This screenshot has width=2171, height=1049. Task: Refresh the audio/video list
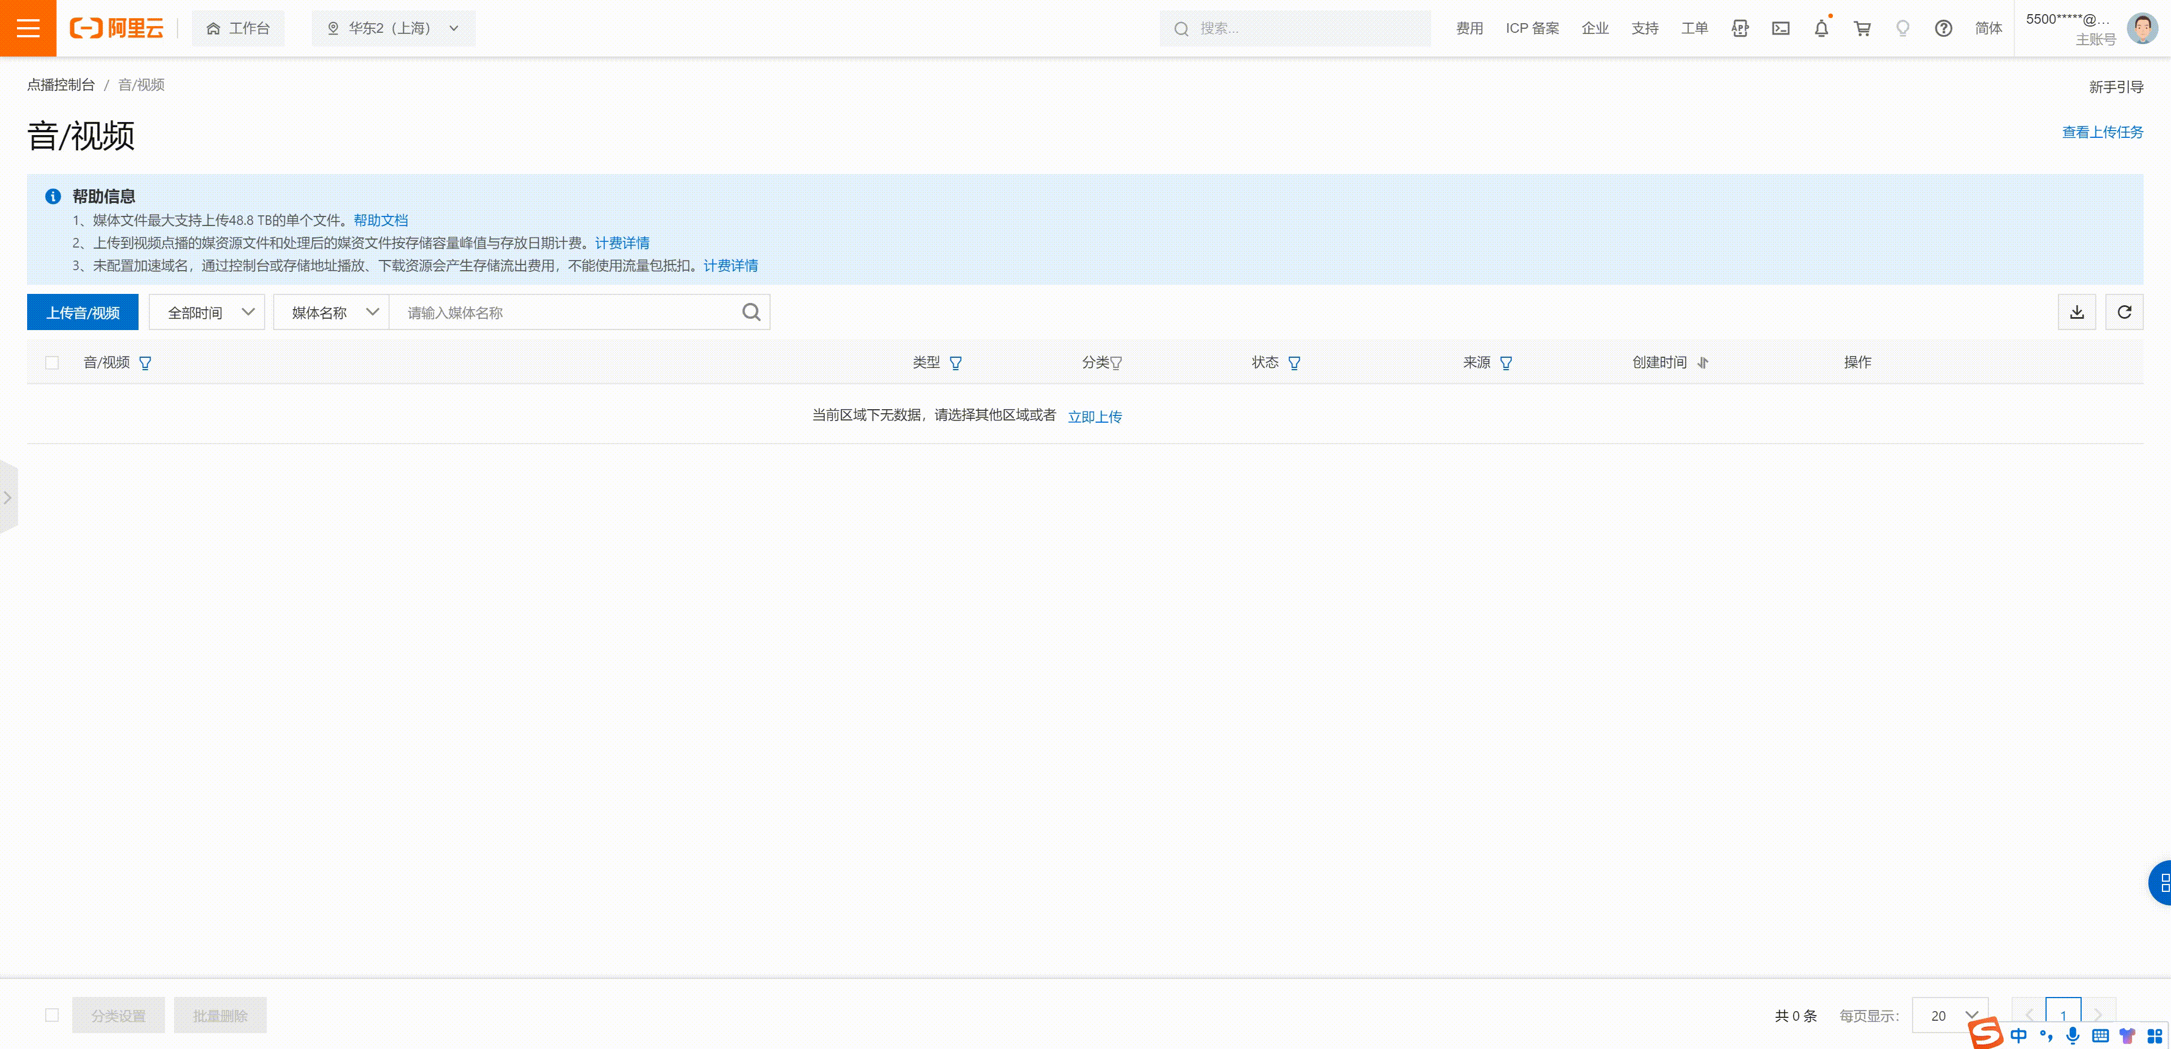[x=2124, y=313]
